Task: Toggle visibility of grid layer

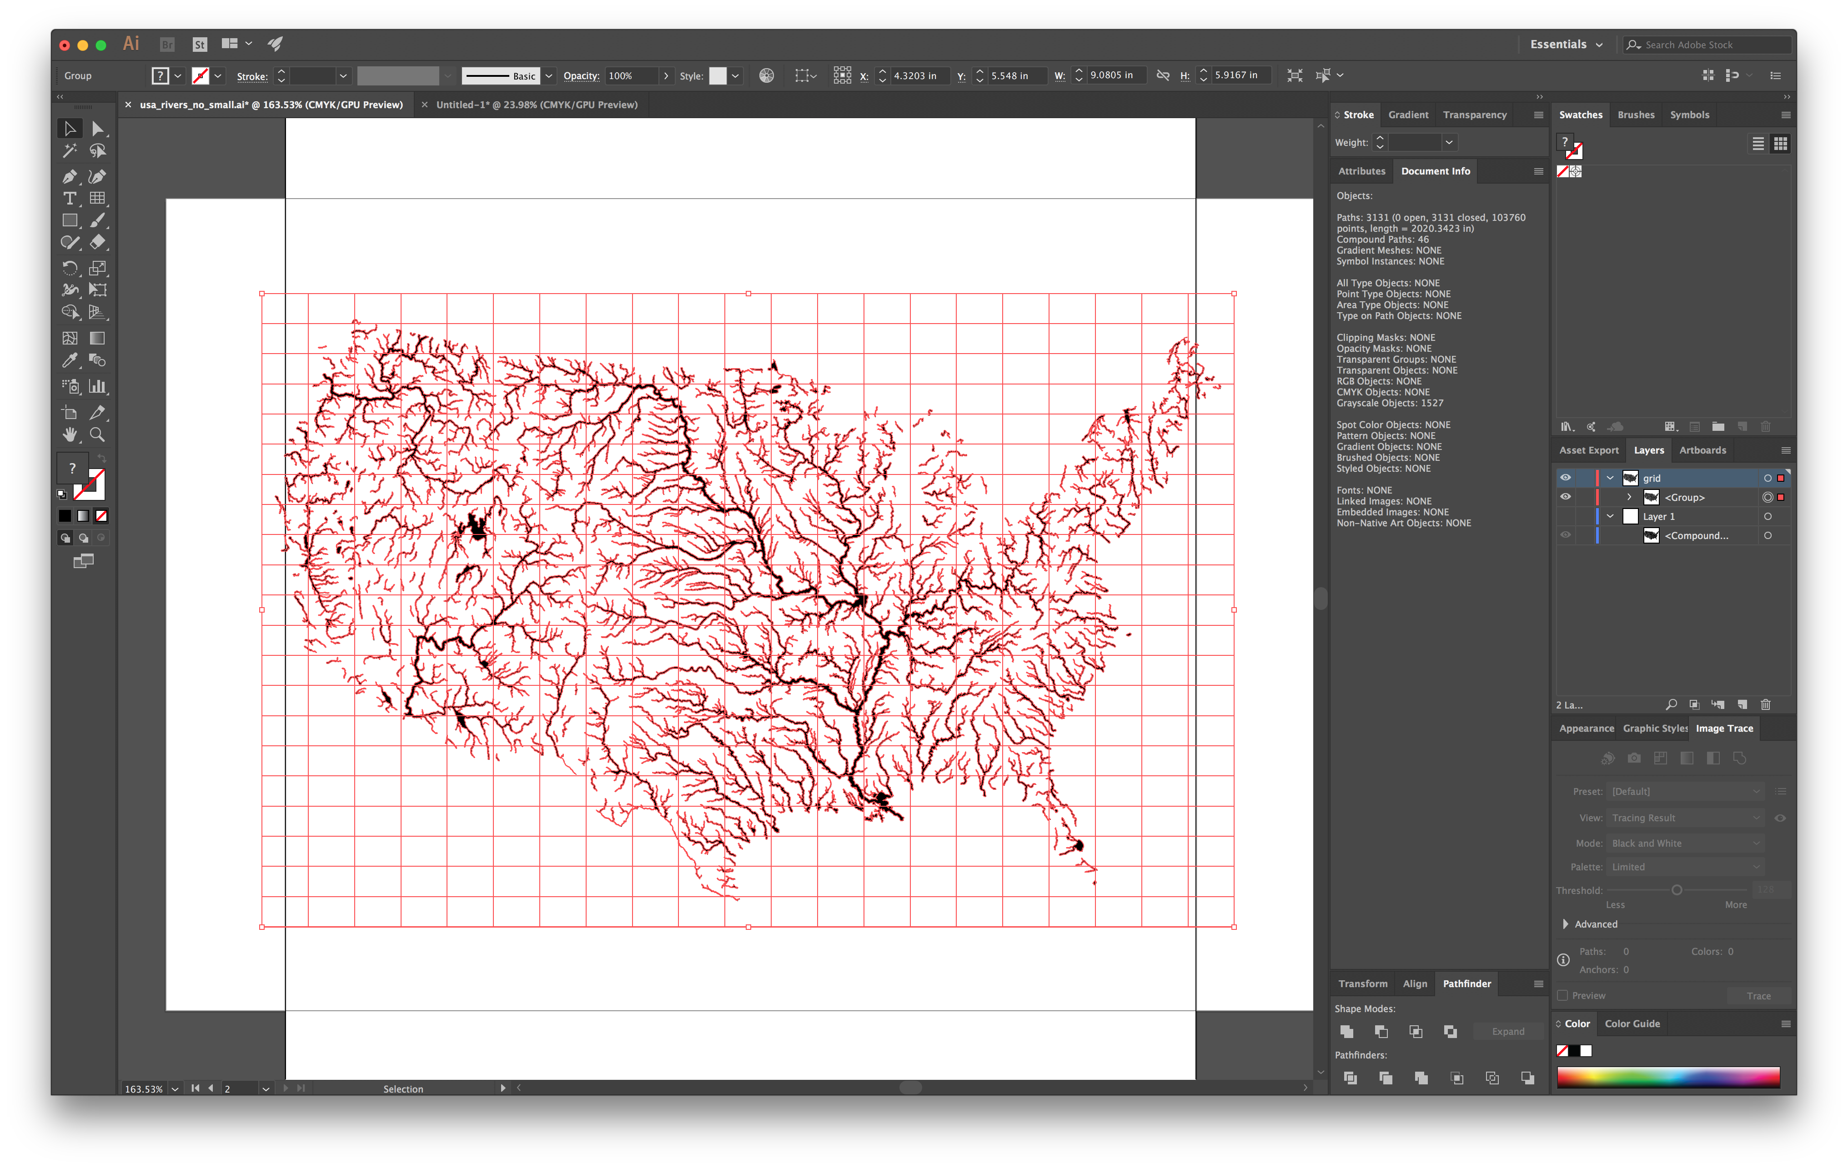Action: tap(1565, 478)
